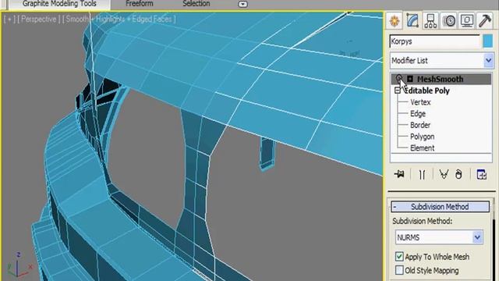This screenshot has height=281, width=499.
Task: Open the Smooth + Highlights shading menu
Action: (x=119, y=19)
